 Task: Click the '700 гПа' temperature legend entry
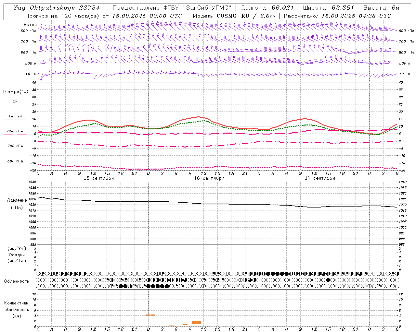pos(15,146)
